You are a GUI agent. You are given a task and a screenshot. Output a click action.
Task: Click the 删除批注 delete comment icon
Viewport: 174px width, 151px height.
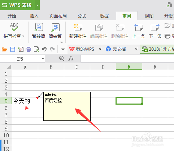pyautogui.click(x=120, y=27)
